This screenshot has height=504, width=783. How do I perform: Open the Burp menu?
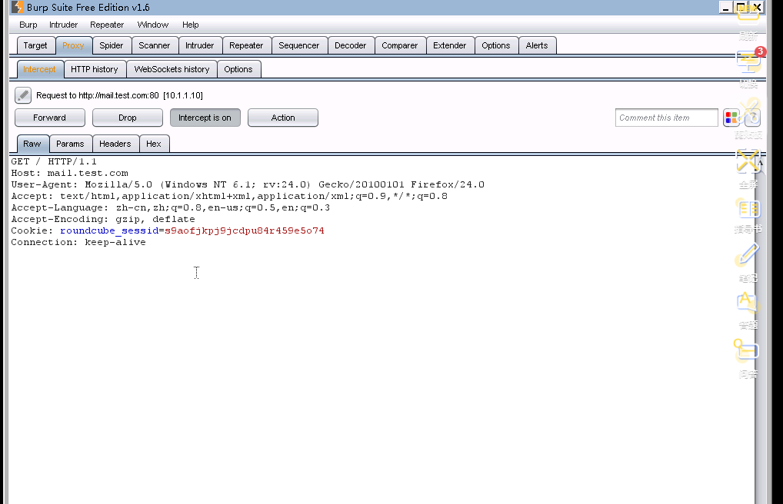(28, 25)
